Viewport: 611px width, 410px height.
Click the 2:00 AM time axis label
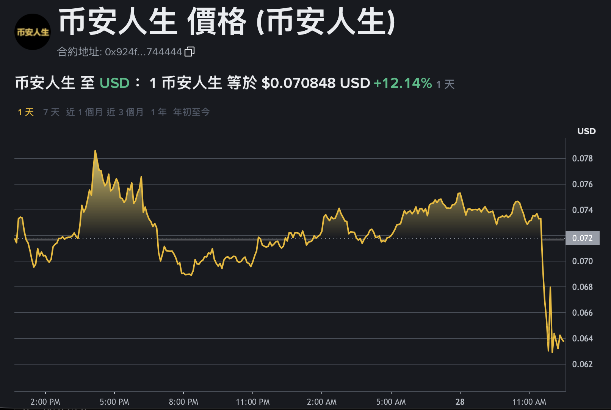pyautogui.click(x=322, y=402)
